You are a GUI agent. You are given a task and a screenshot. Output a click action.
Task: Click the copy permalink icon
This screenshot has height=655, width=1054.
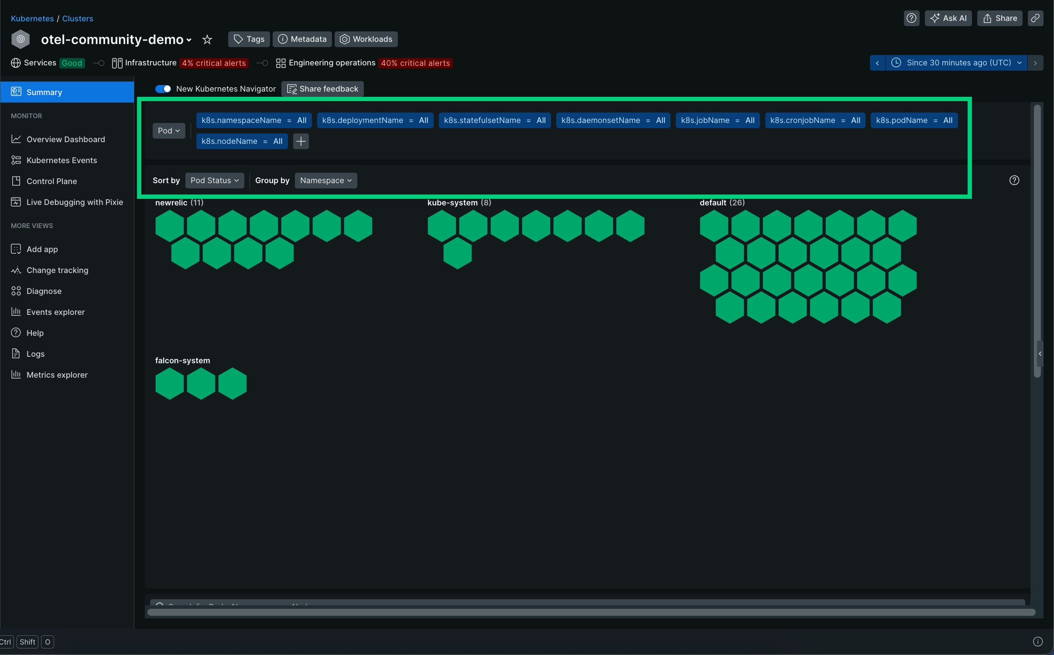[x=1035, y=18]
